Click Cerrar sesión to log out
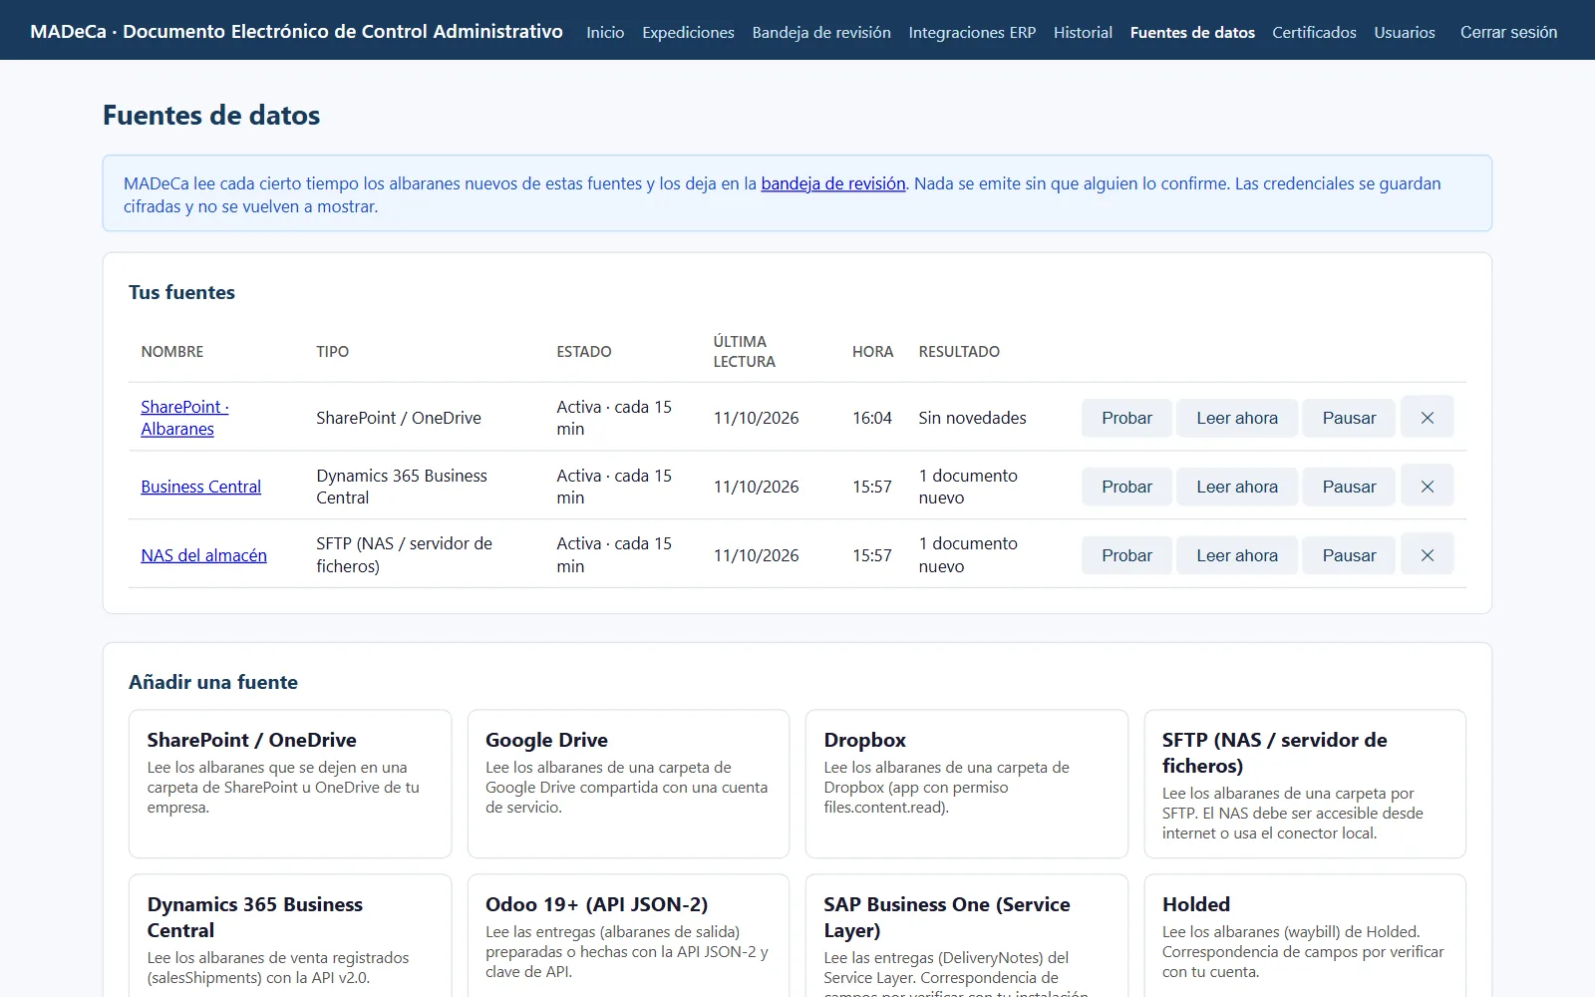The height and width of the screenshot is (997, 1595). click(1508, 32)
